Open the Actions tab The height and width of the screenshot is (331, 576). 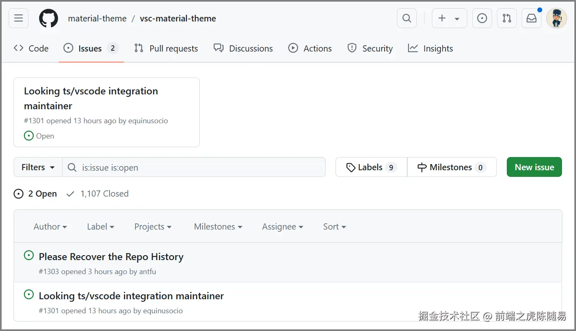(x=310, y=49)
